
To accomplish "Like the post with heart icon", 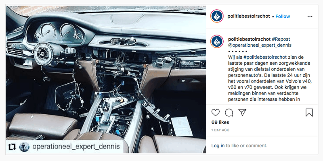I will pyautogui.click(x=216, y=113).
